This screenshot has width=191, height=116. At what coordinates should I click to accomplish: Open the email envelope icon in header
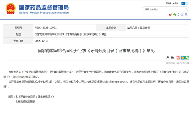[182, 15]
